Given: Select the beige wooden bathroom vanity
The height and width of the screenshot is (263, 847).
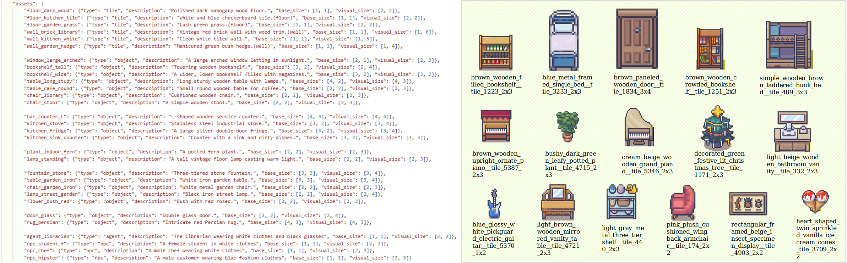Looking at the screenshot, I should tap(792, 131).
